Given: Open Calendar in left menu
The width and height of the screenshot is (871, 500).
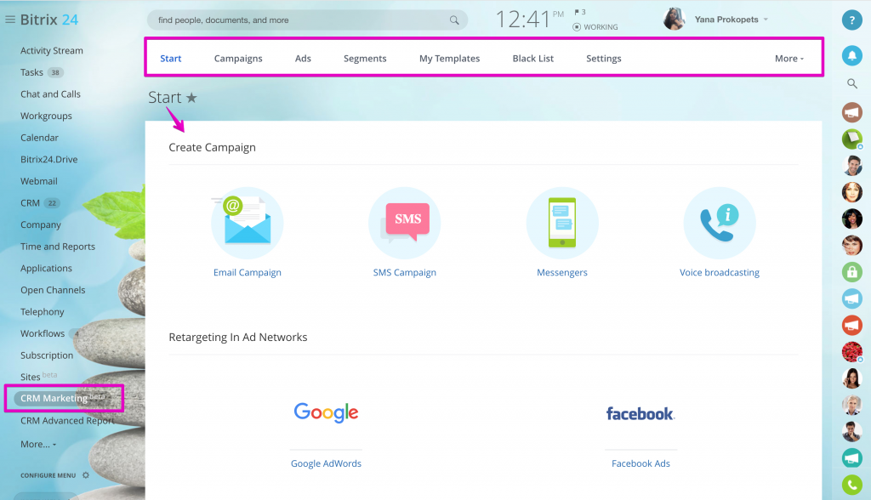Looking at the screenshot, I should [x=39, y=138].
